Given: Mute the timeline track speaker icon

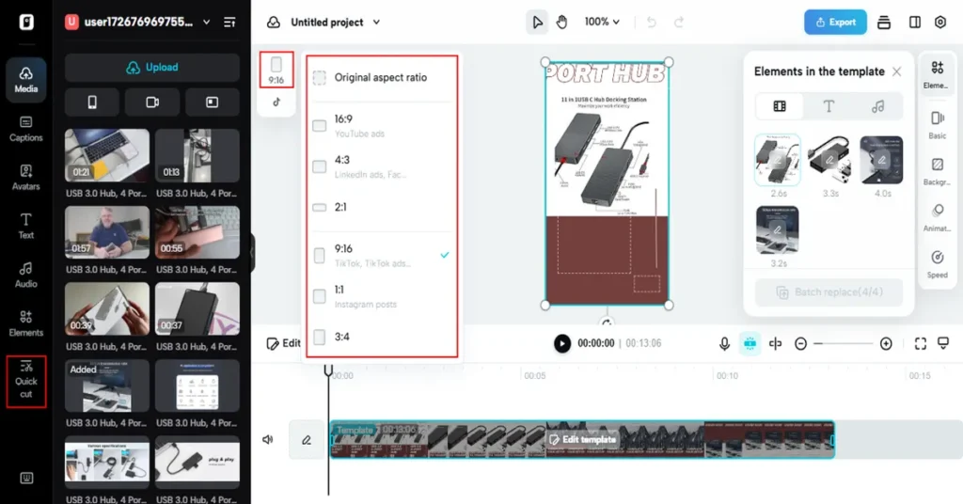Looking at the screenshot, I should tap(268, 439).
